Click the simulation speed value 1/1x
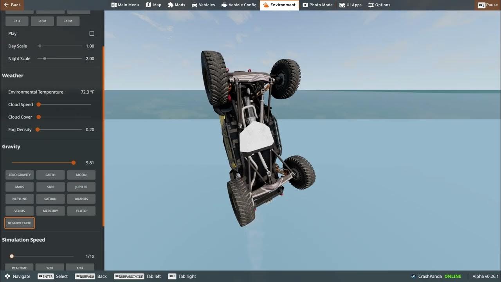Screen dimensions: 501x282 tap(90, 256)
